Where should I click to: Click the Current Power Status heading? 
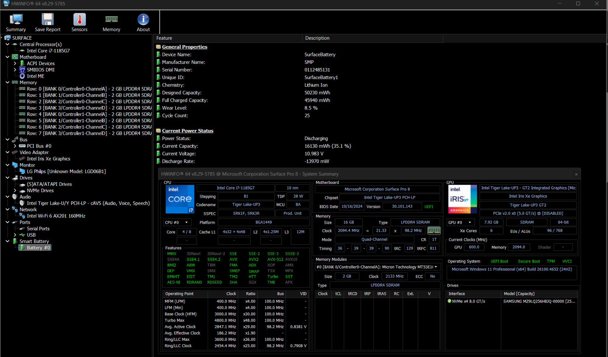tap(188, 131)
